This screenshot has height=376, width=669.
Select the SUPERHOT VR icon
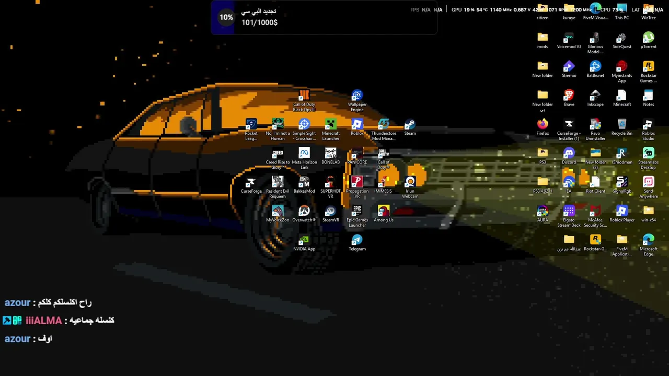(330, 187)
